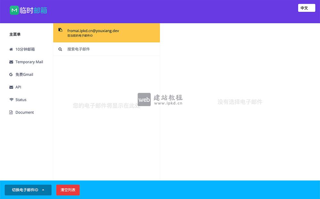The image size is (320, 199).
Task: Open the 切换电子邮件ID dropdown
Action: point(28,190)
